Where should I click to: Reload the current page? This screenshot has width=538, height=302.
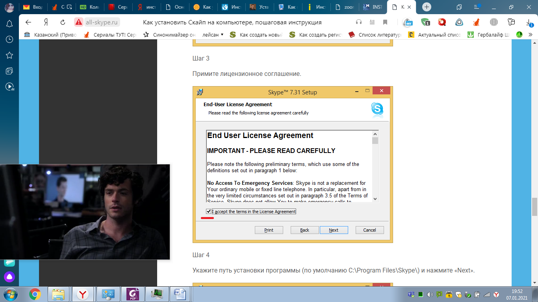tap(63, 22)
